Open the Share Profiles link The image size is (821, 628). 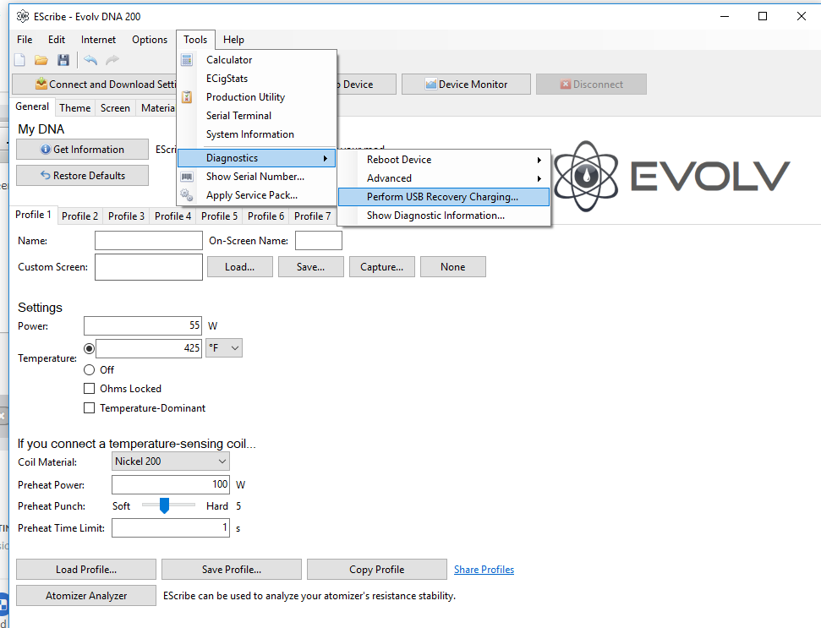[x=484, y=570]
